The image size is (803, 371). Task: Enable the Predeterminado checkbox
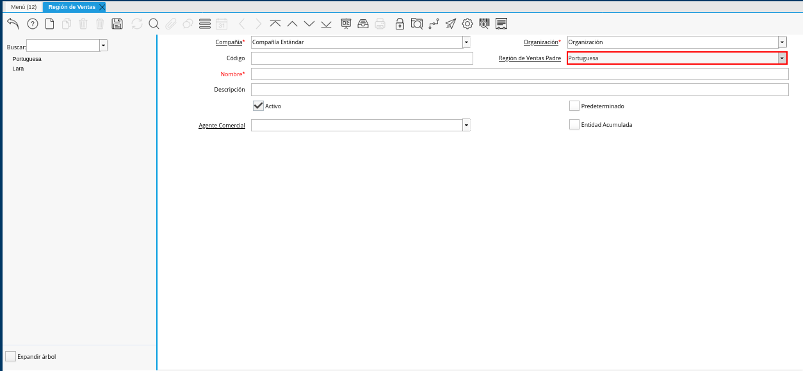point(574,106)
